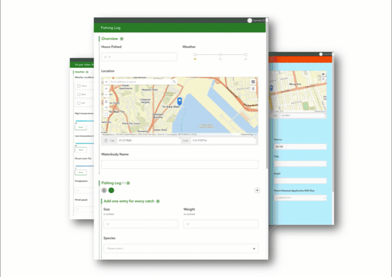Collapse the Overview section

coord(122,39)
